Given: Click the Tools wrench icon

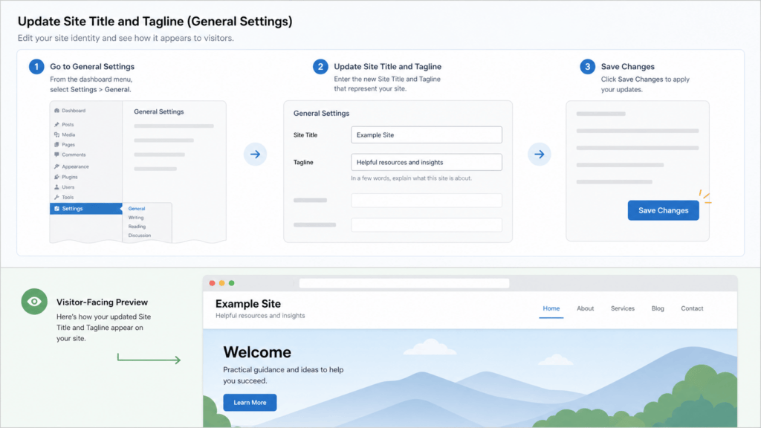Looking at the screenshot, I should (x=56, y=197).
